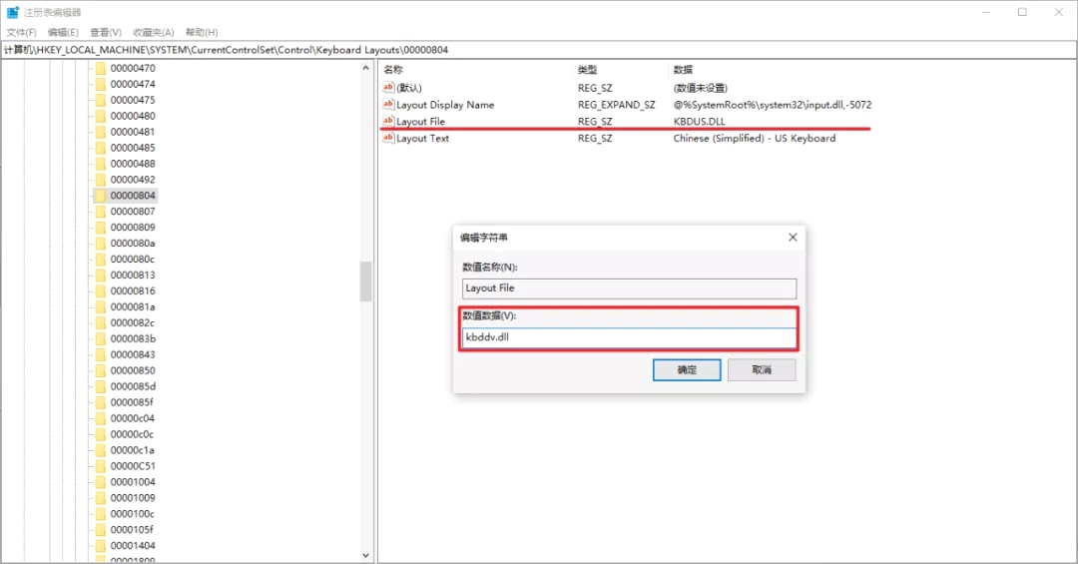
Task: Select tree key 00000850
Action: pos(133,370)
